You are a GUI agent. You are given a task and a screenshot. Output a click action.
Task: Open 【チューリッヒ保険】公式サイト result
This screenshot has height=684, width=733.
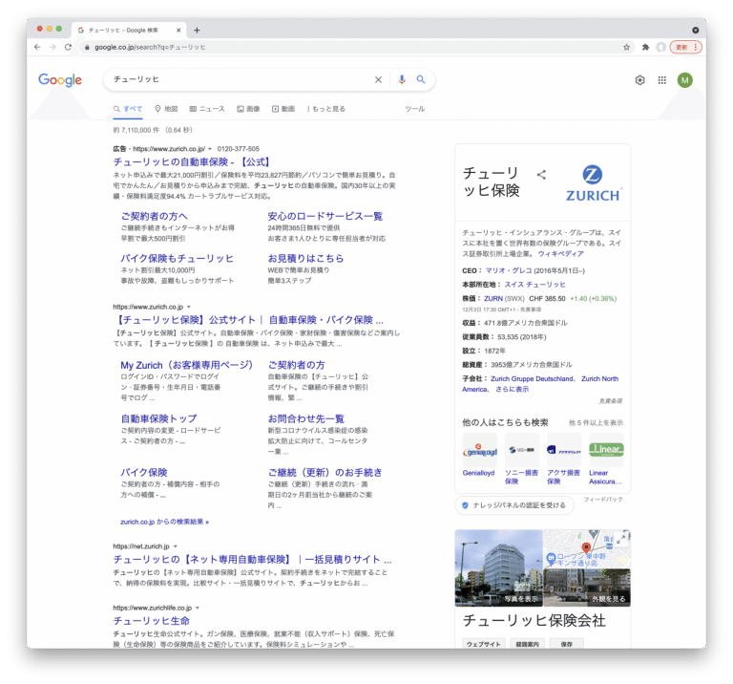coord(248,320)
